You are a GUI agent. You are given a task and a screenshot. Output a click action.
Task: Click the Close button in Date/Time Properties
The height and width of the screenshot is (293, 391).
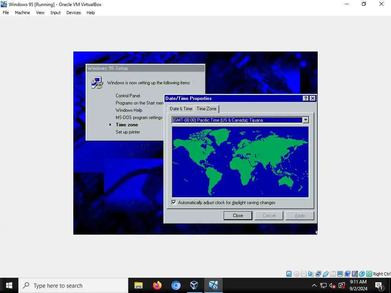tap(238, 216)
